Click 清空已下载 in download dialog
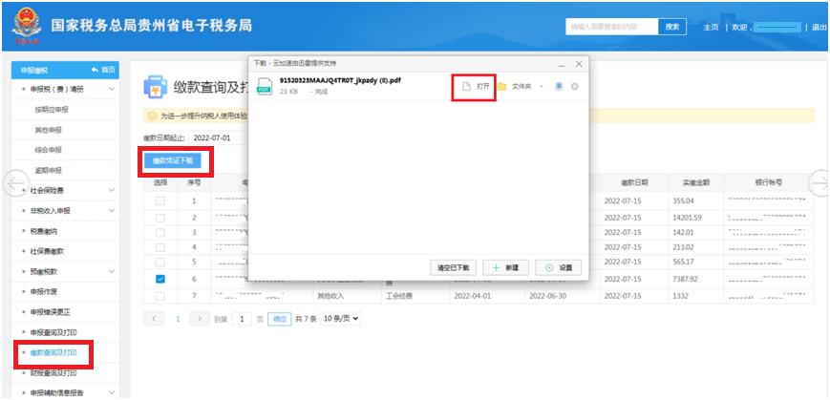This screenshot has width=830, height=400. click(x=452, y=267)
